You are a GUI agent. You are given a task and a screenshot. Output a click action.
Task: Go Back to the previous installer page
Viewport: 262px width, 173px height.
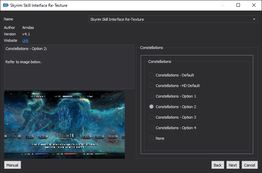217,165
